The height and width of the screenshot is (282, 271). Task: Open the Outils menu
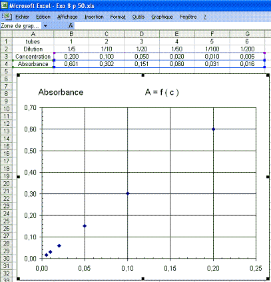138,17
